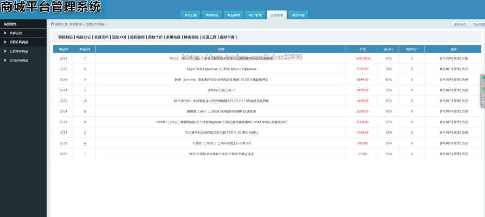Switch to the 运营管理 tab
This screenshot has height=217, width=485.
[x=277, y=15]
